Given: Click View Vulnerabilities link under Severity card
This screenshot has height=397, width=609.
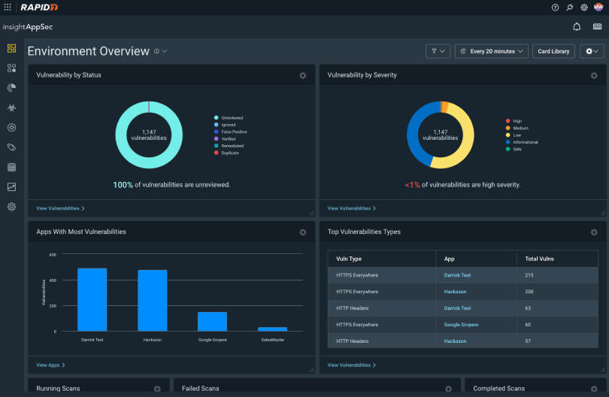Looking at the screenshot, I should coord(352,208).
